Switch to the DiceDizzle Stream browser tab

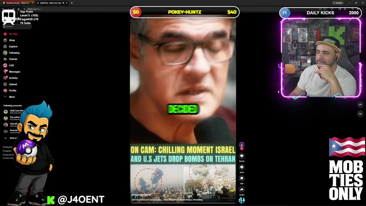[x=18, y=3]
